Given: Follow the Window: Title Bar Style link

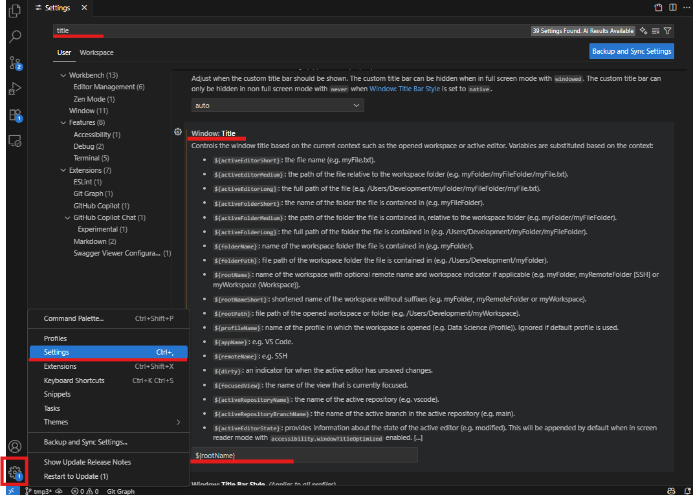Looking at the screenshot, I should click(x=404, y=89).
